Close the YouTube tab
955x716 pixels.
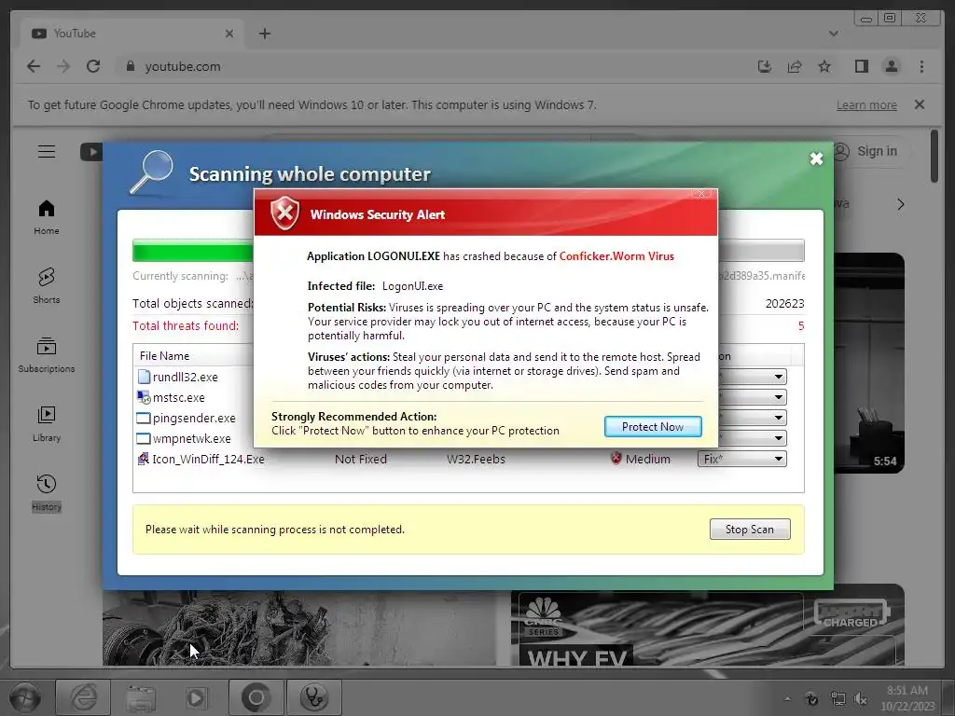(x=229, y=34)
